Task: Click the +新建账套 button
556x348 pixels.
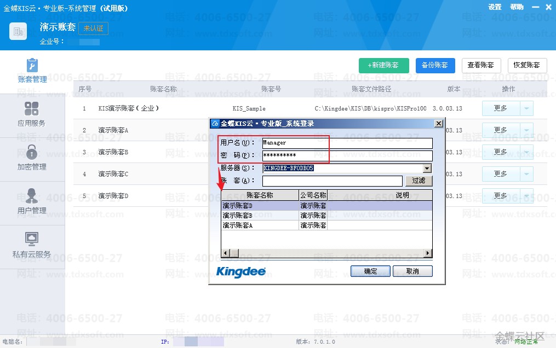Action: tap(383, 66)
